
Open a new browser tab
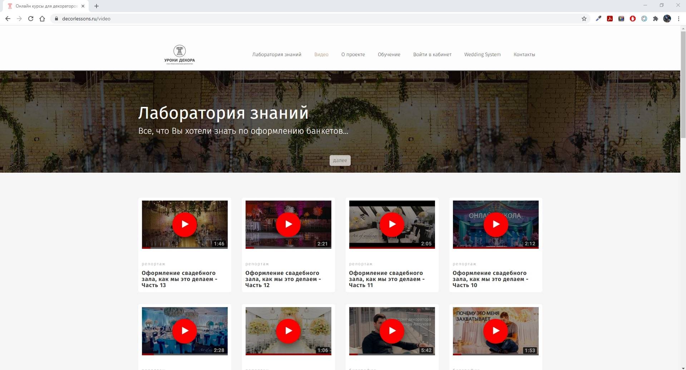pyautogui.click(x=97, y=6)
